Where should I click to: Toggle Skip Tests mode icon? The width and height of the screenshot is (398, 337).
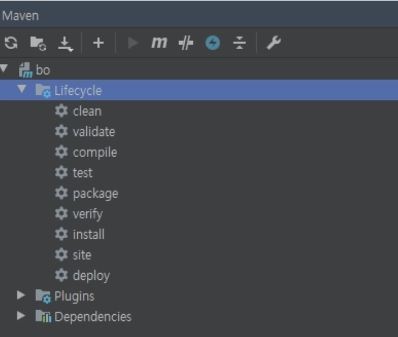pos(186,43)
